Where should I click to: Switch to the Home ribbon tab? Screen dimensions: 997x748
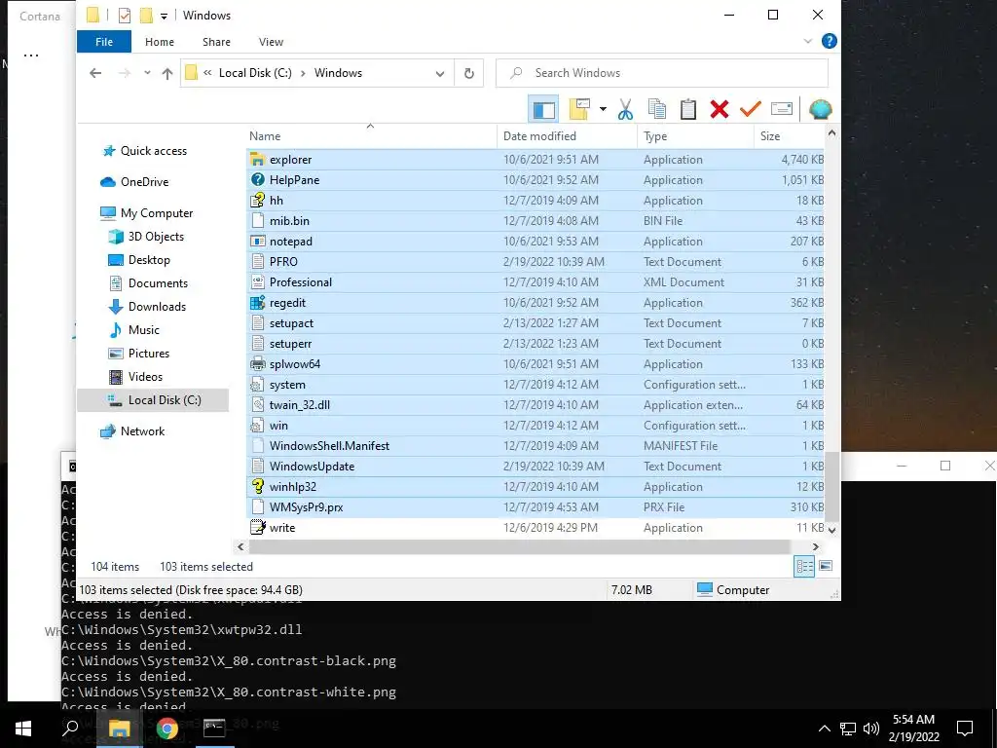click(x=160, y=42)
